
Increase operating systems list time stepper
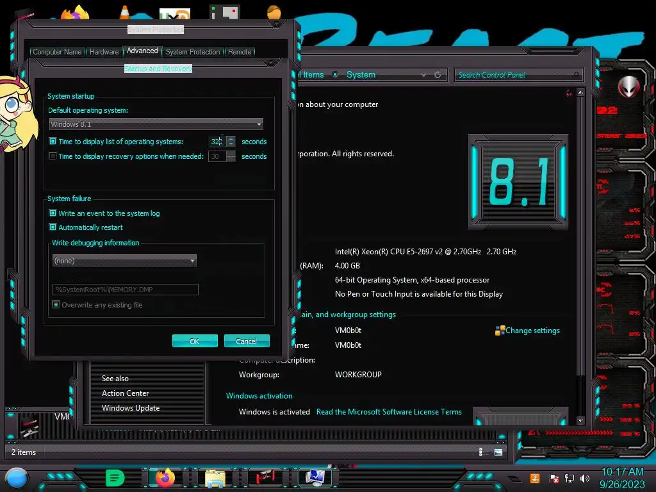click(x=231, y=138)
